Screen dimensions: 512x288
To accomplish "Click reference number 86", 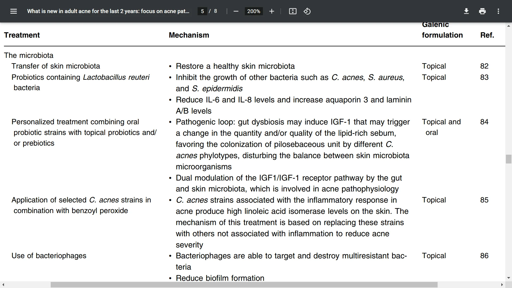I will [x=484, y=255].
